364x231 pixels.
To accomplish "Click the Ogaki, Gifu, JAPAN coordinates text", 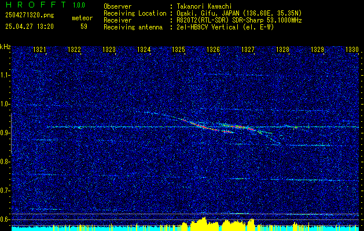I will point(238,13).
